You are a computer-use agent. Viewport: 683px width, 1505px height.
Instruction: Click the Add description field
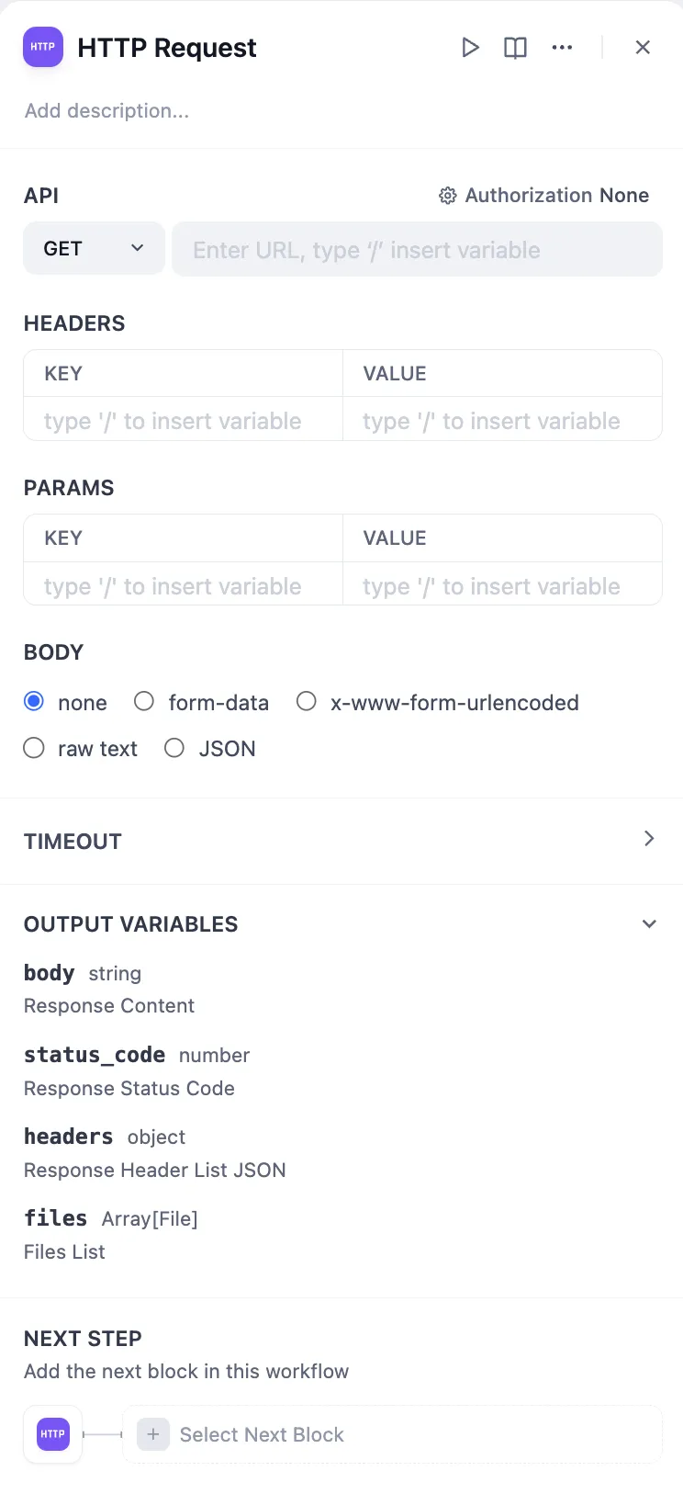[x=107, y=111]
